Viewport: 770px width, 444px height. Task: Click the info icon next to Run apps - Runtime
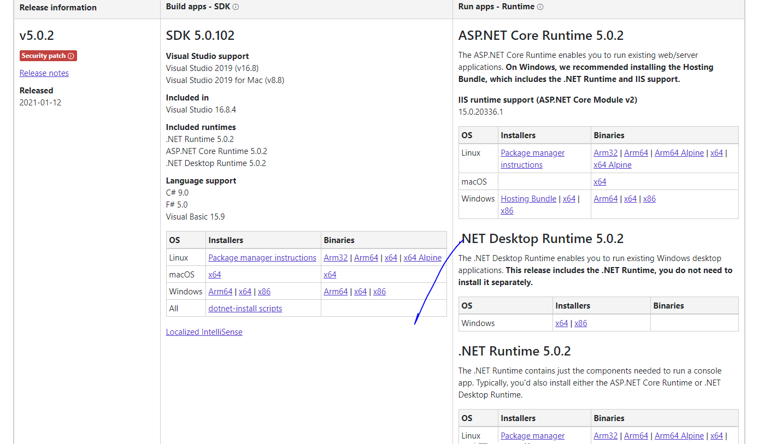540,7
